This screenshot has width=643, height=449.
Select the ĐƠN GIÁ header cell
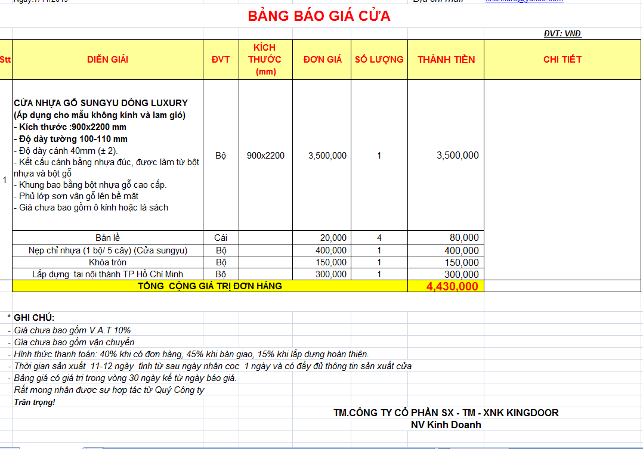[322, 60]
